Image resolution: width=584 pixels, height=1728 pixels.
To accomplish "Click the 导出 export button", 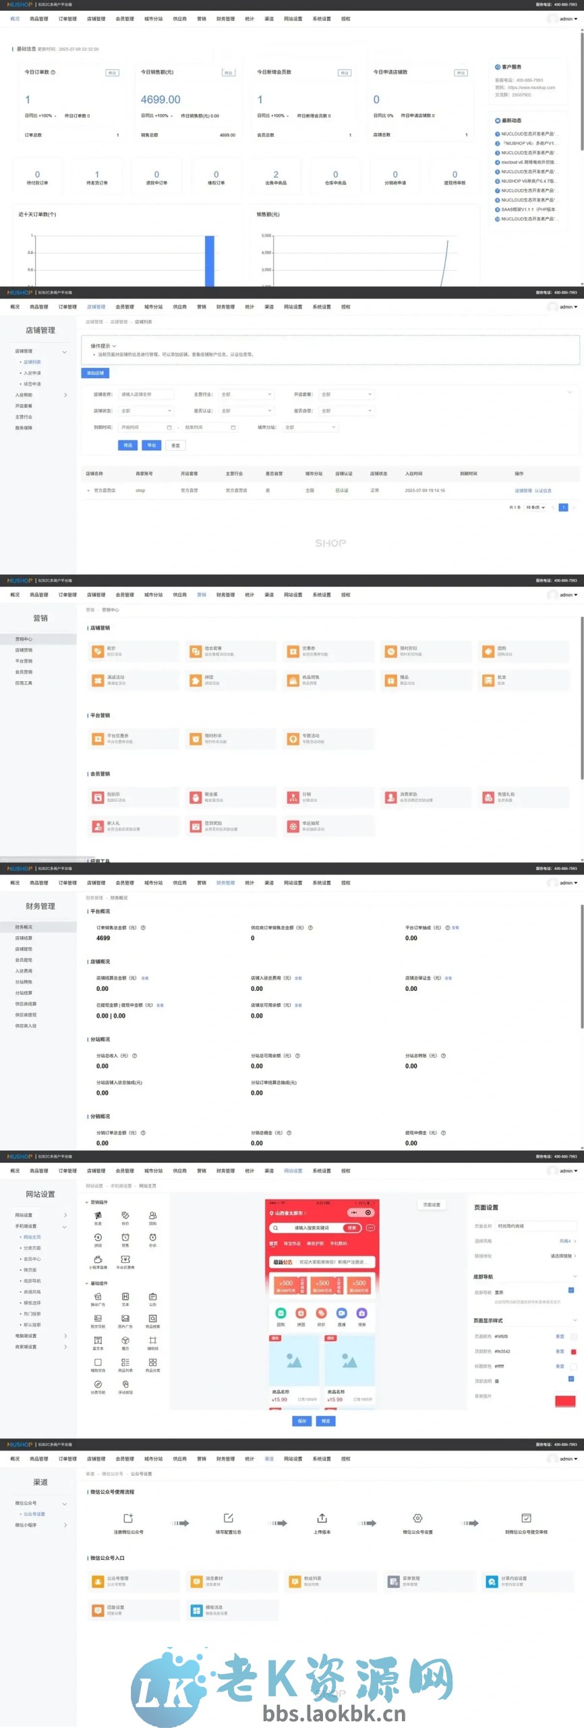I will [x=152, y=446].
